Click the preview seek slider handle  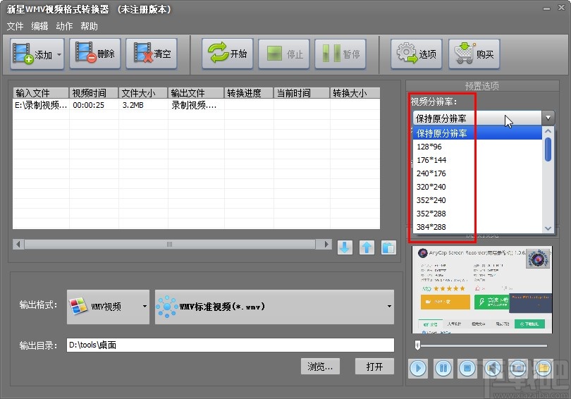click(x=418, y=345)
